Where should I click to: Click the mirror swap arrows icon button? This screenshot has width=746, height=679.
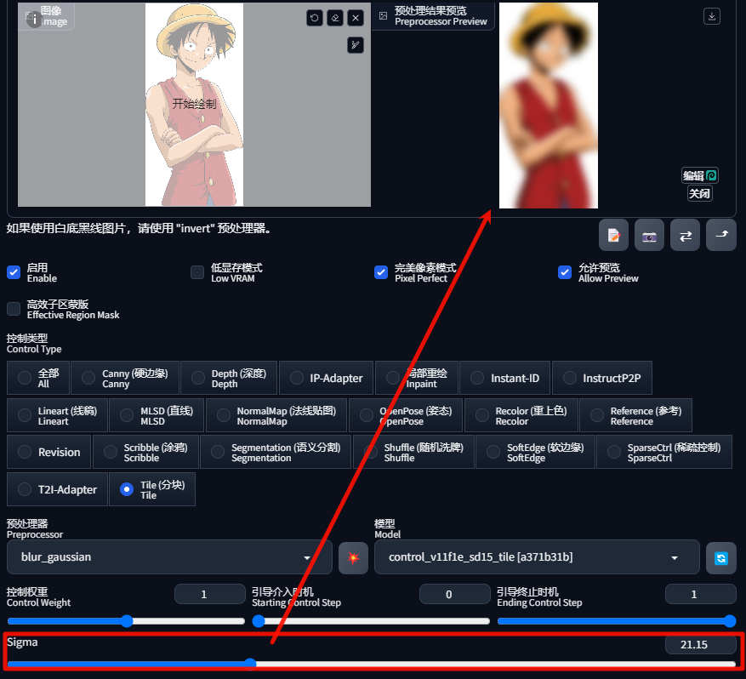[685, 235]
